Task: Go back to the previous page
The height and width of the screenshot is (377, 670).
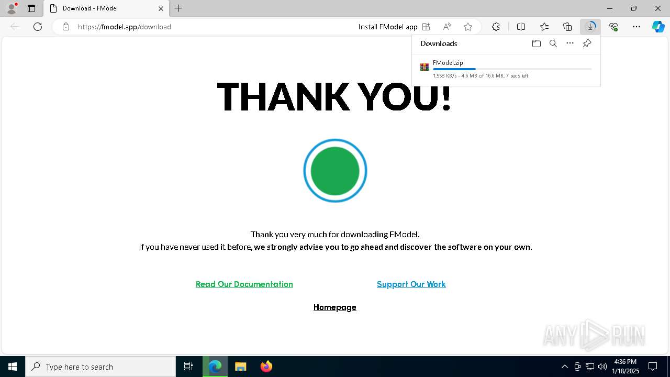Action: click(x=15, y=27)
